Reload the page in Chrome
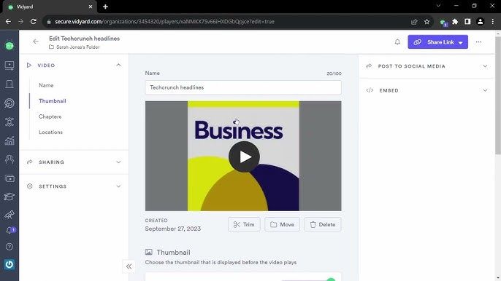 click(x=34, y=22)
